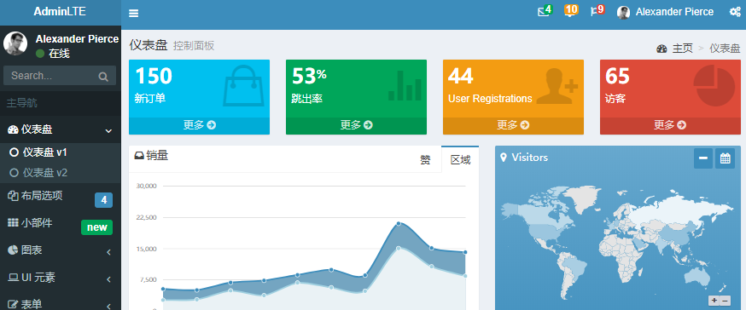
Task: Open 小部件 menu item
Action: coord(61,224)
